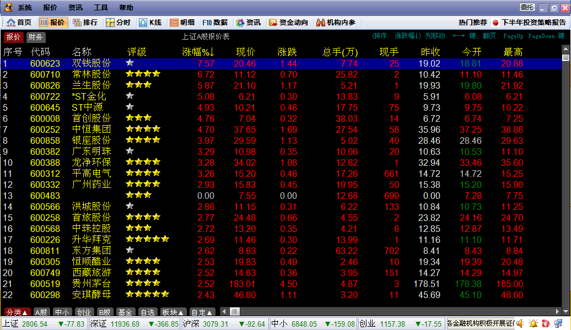The image size is (571, 330).
Task: Select the 报价 quote toolbar button
Action: point(52,23)
